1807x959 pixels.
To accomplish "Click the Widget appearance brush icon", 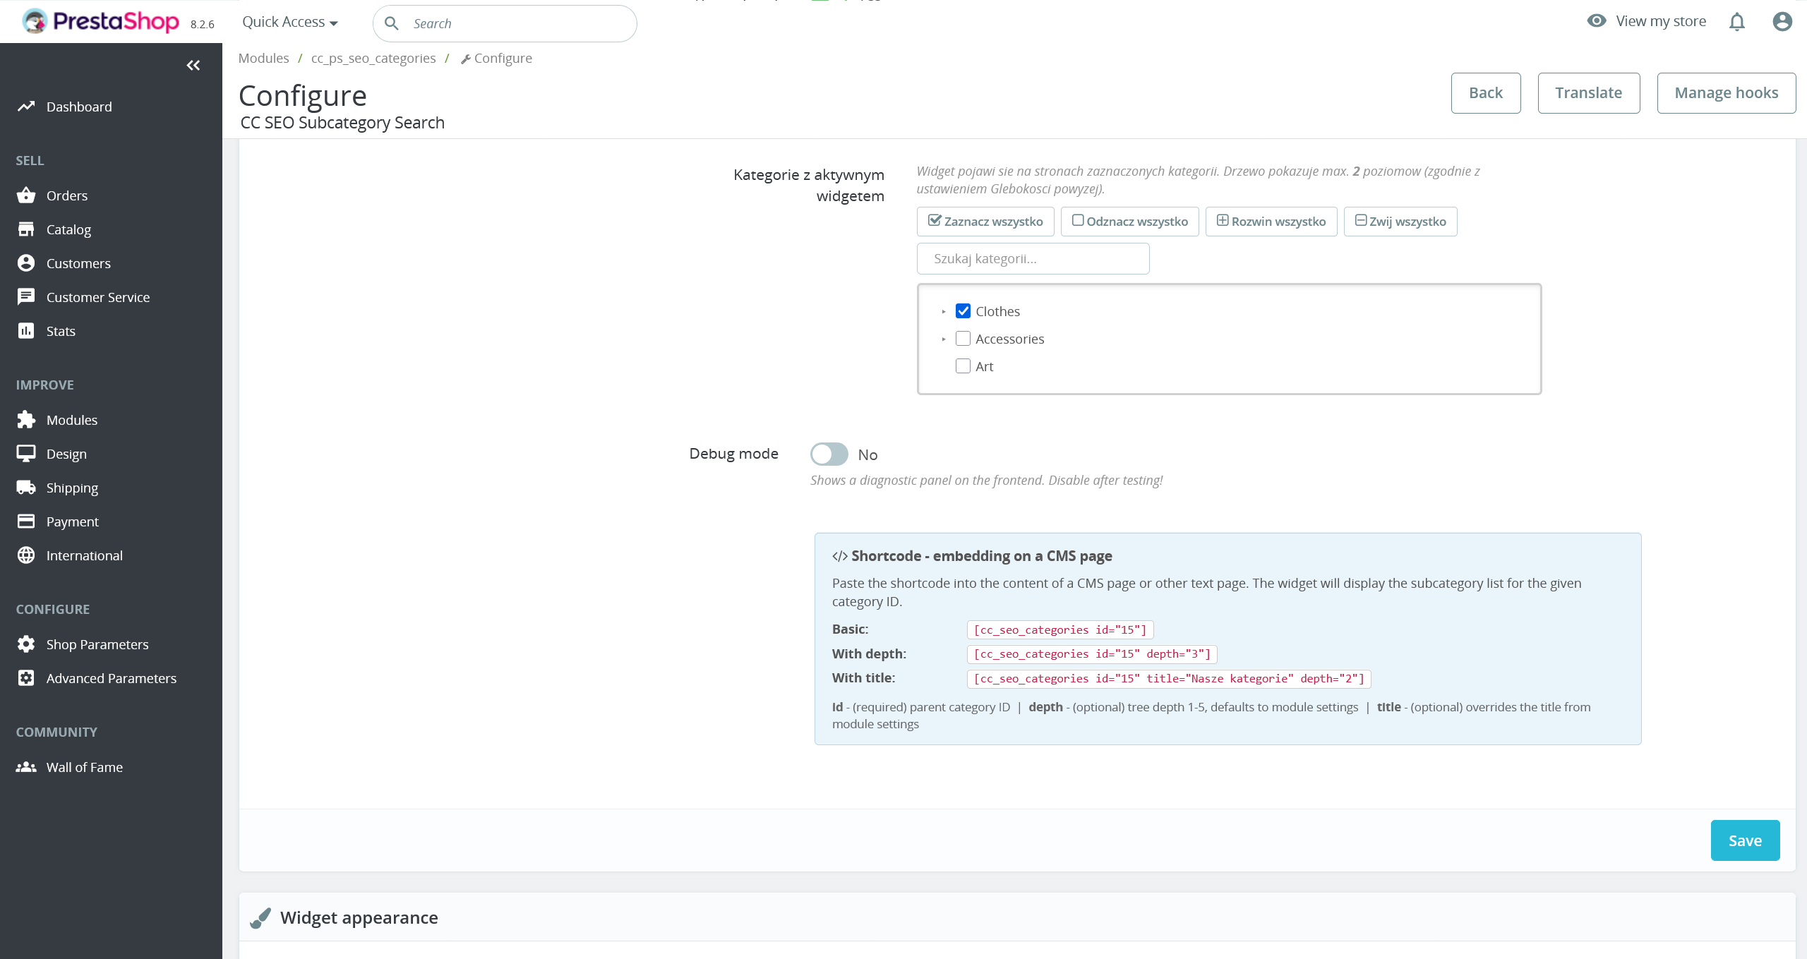I will (x=260, y=917).
